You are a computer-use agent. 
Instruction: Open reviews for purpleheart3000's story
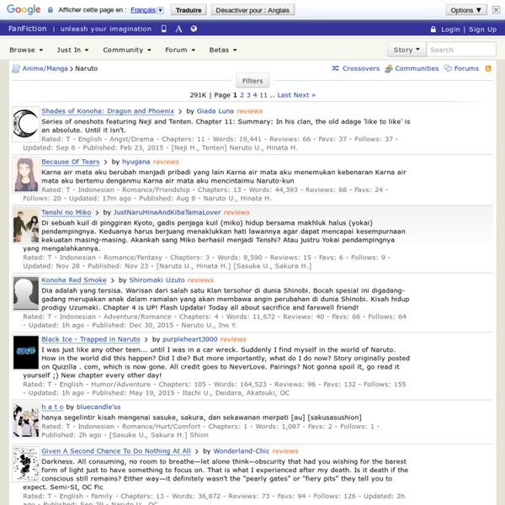[x=233, y=339]
